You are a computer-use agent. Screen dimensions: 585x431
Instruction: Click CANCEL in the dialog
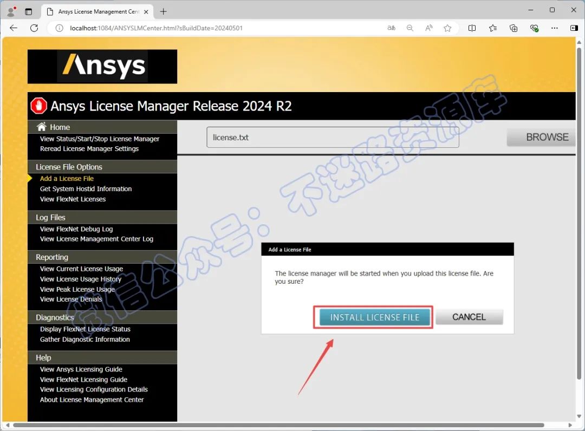(x=469, y=317)
